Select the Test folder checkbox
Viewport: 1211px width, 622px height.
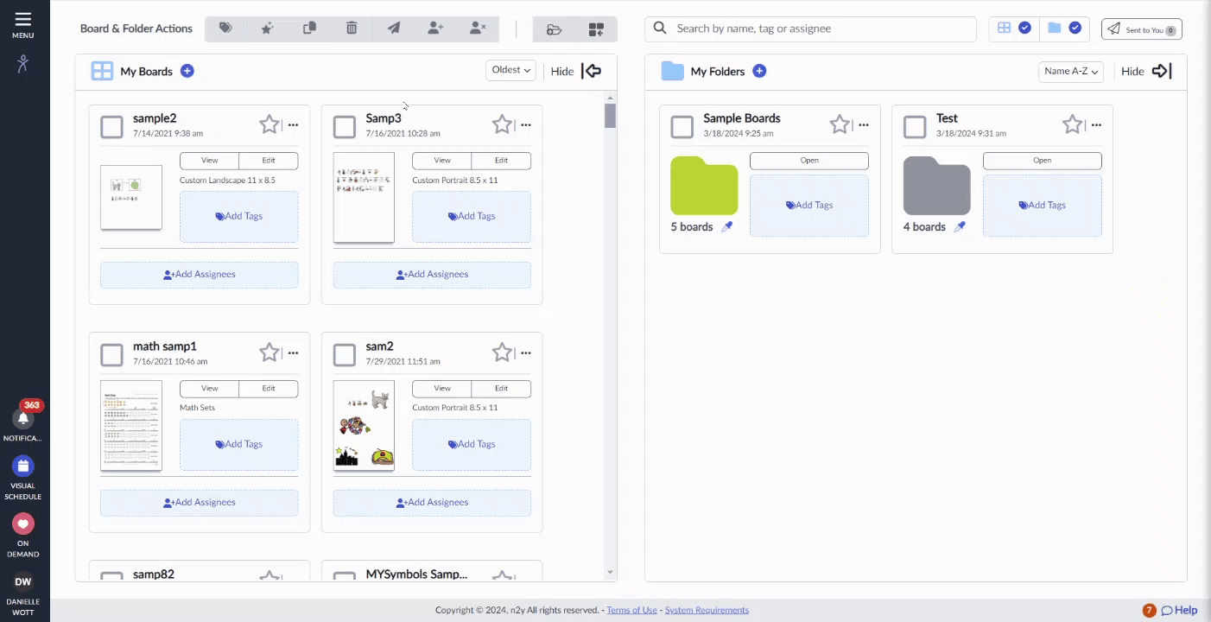coord(915,127)
